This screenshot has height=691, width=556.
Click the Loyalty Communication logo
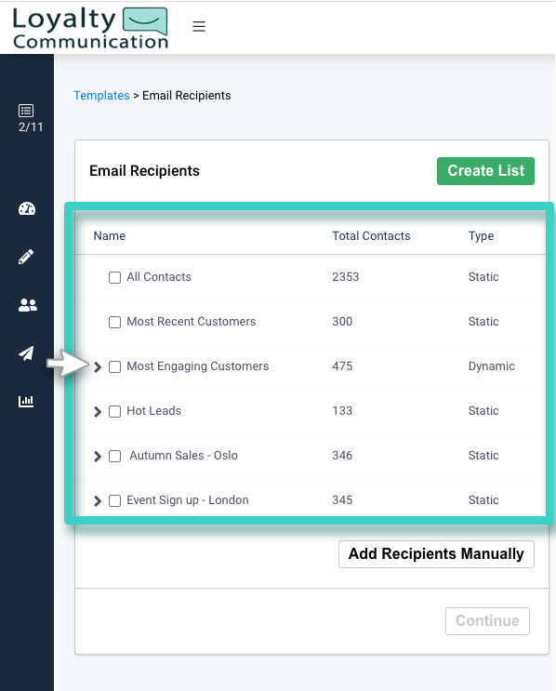(90, 27)
